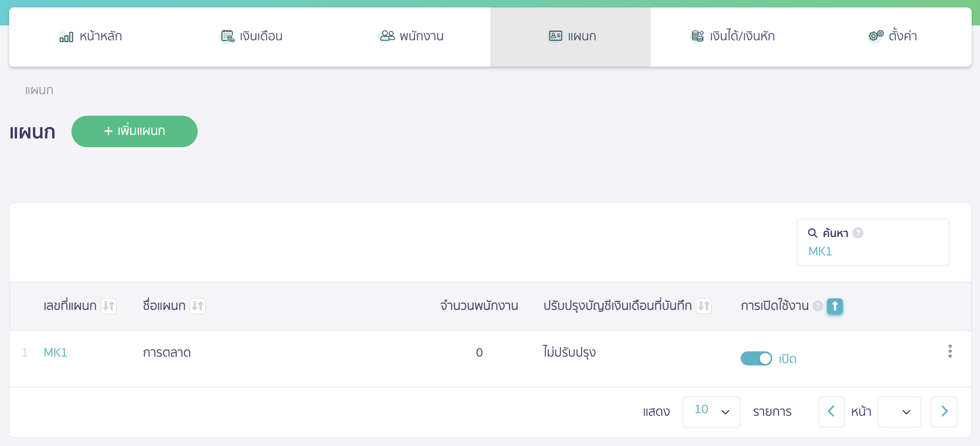Click the ตั้งค่า settings gear icon
The image size is (980, 446).
point(874,36)
